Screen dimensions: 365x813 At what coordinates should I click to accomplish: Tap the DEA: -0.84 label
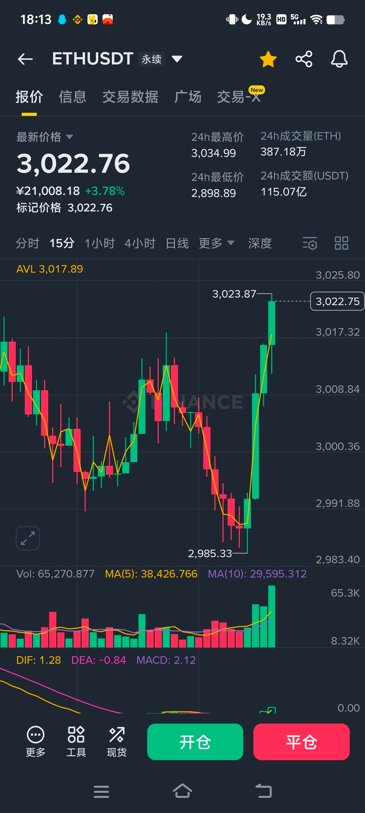click(98, 660)
